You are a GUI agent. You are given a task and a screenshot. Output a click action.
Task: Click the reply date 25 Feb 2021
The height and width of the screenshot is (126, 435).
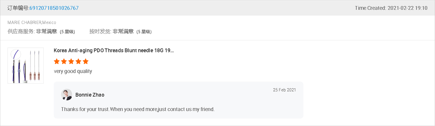284,90
